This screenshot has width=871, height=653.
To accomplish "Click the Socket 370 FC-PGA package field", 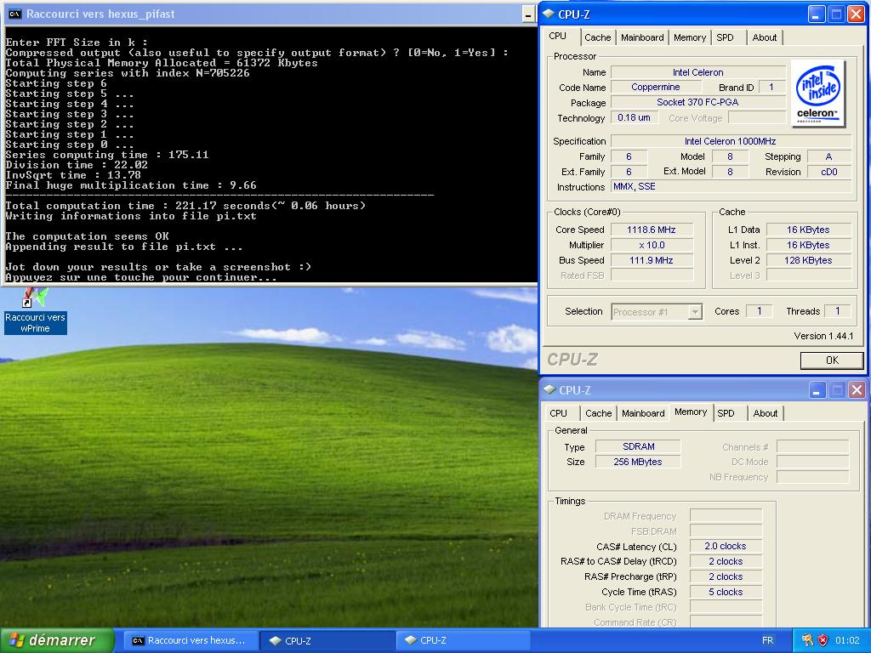I will (x=697, y=102).
